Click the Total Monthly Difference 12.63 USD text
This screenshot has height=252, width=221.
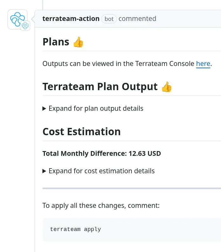pos(102,154)
